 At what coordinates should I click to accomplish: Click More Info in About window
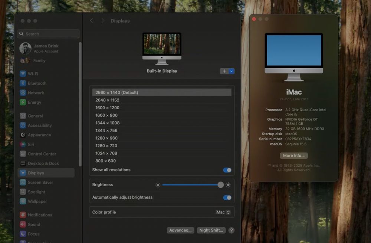coord(293,156)
